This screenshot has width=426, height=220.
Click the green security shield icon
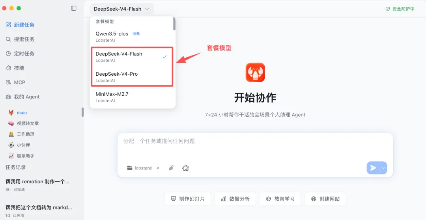click(x=388, y=9)
